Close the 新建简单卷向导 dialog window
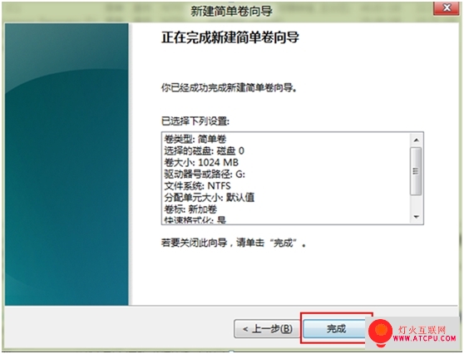464x354 pixels. (447, 8)
